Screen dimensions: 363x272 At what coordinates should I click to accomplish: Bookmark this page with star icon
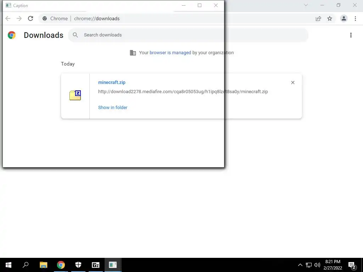330,18
